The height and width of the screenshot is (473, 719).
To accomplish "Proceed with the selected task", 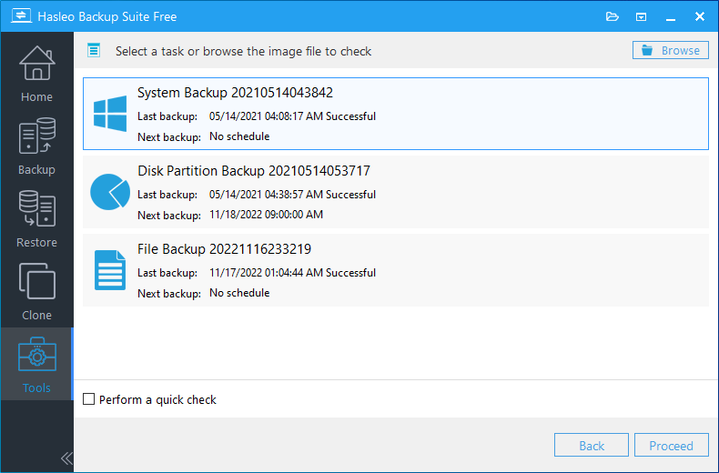I will click(672, 445).
